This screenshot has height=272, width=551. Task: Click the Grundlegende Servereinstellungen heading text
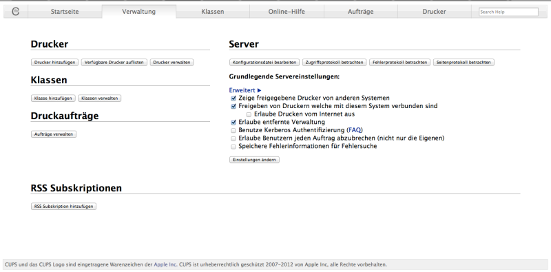pyautogui.click(x=284, y=76)
